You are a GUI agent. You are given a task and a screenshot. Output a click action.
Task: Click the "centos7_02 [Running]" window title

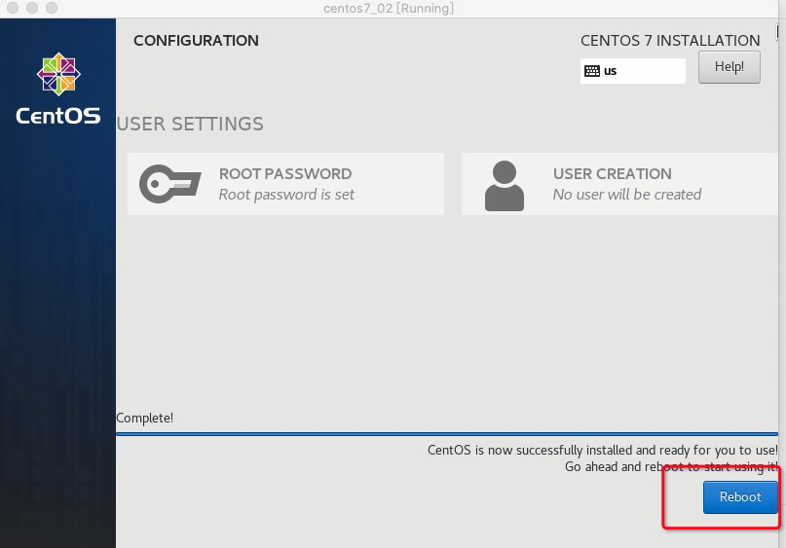(x=389, y=9)
